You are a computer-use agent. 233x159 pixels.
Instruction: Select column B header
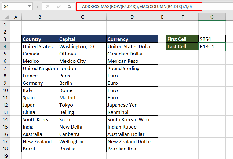coord(40,17)
